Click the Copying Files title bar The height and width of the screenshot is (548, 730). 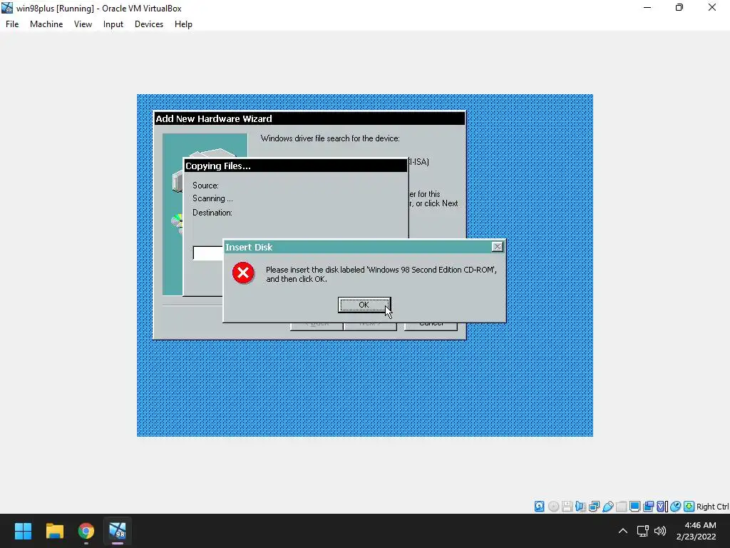(x=295, y=166)
